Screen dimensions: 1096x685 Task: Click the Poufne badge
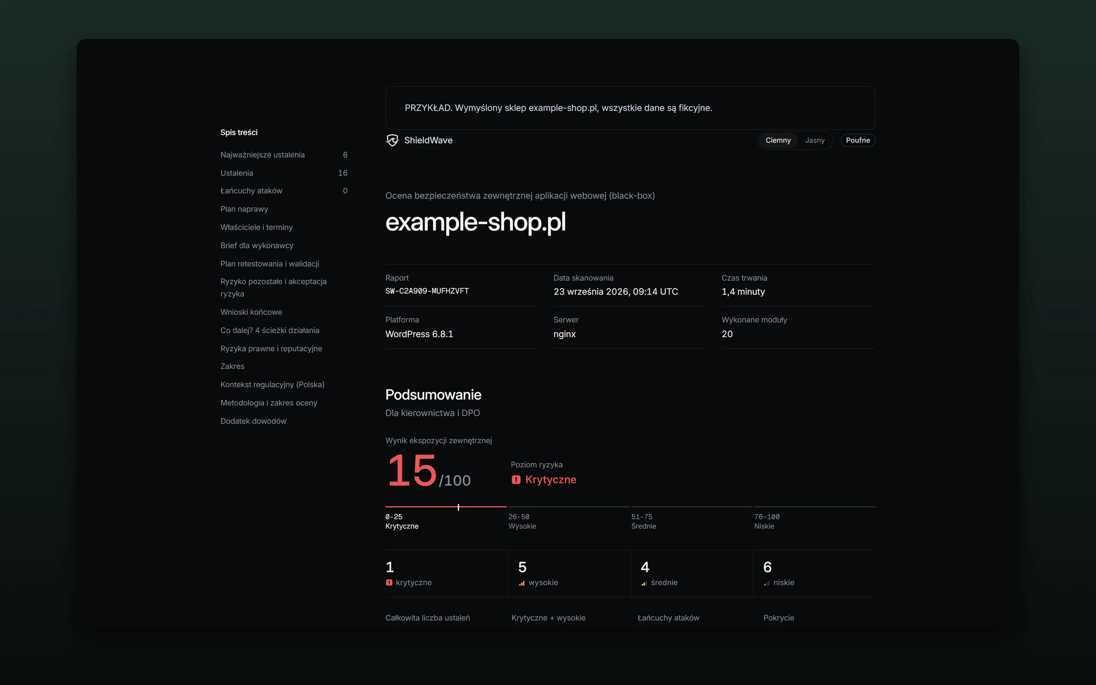point(858,140)
